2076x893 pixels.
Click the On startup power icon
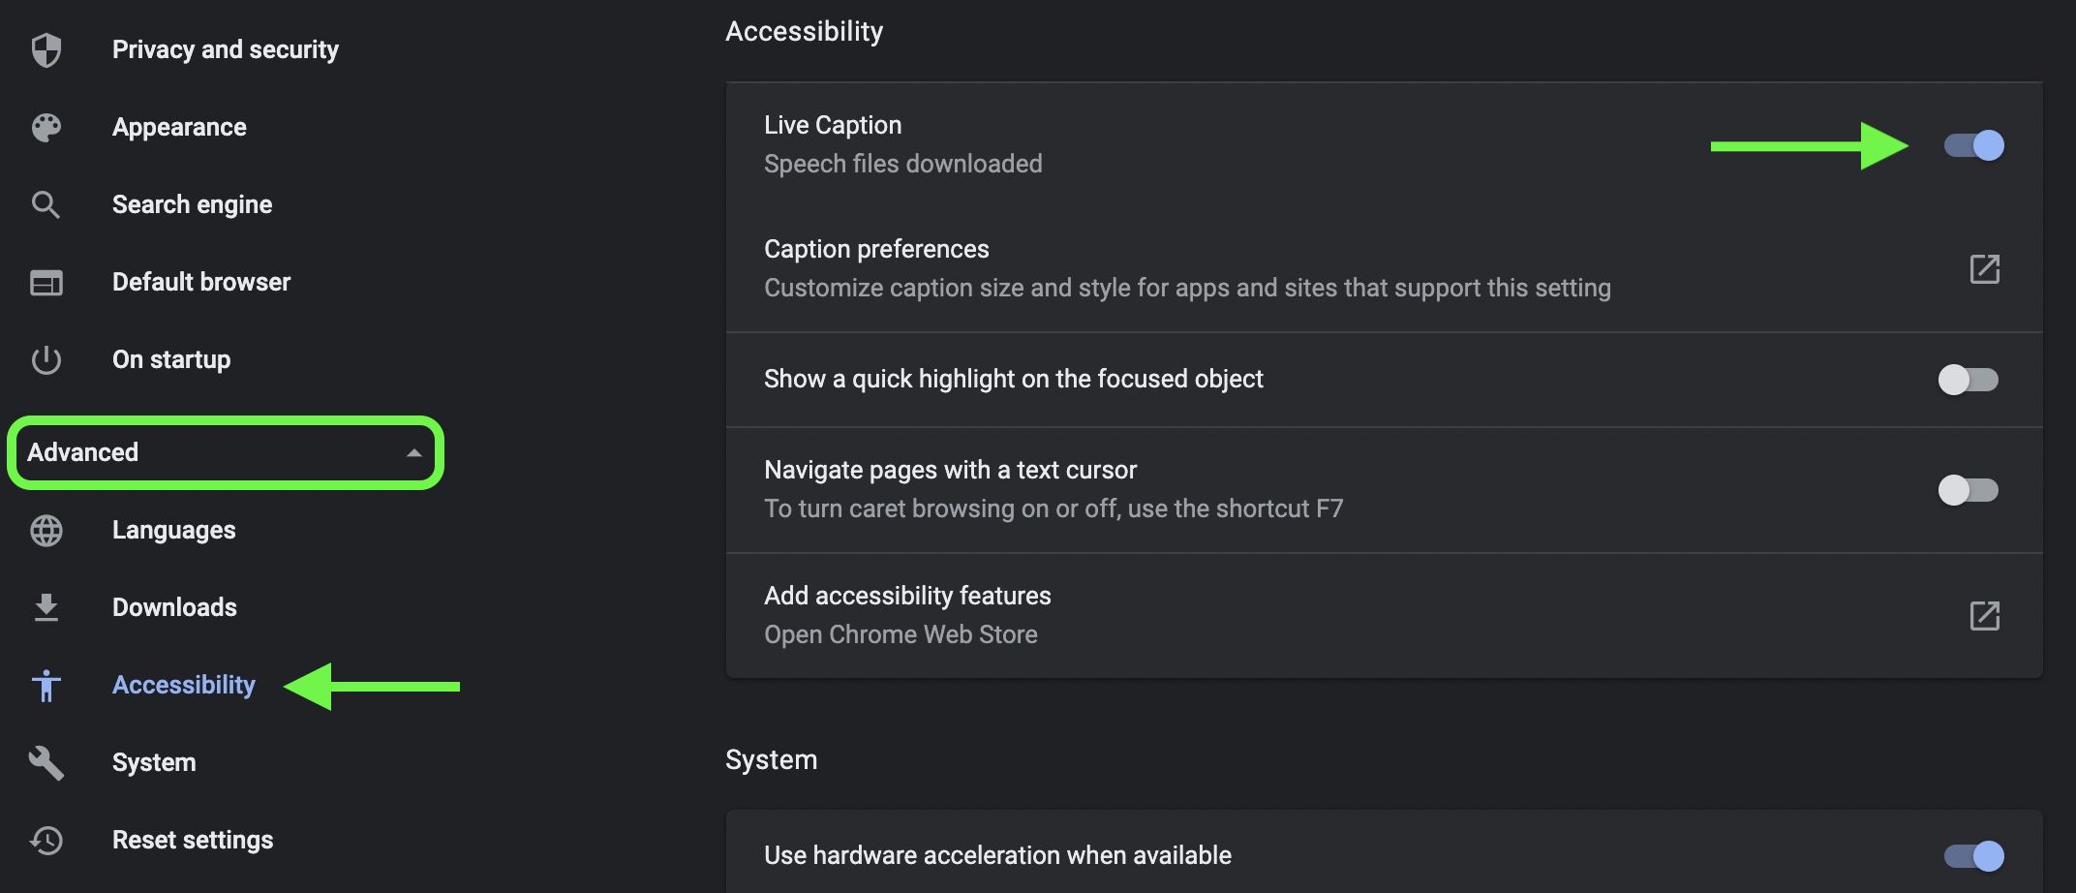(x=46, y=359)
